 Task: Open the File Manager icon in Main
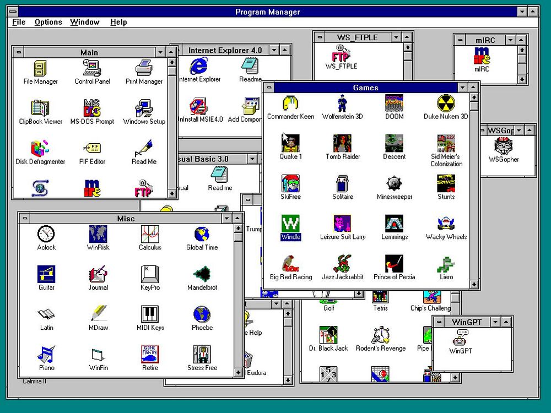[40, 68]
